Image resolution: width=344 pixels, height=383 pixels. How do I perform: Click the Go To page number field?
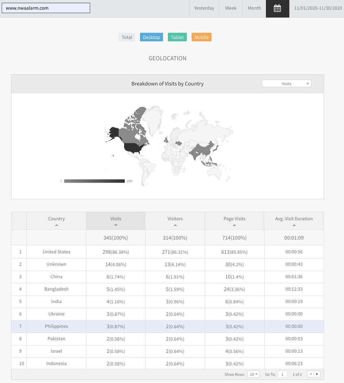point(282,374)
